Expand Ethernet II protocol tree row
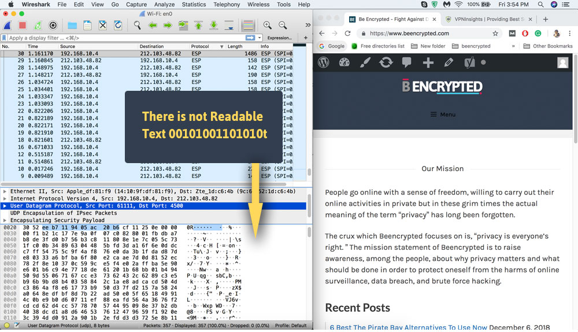This screenshot has height=332, width=578. 5,191
